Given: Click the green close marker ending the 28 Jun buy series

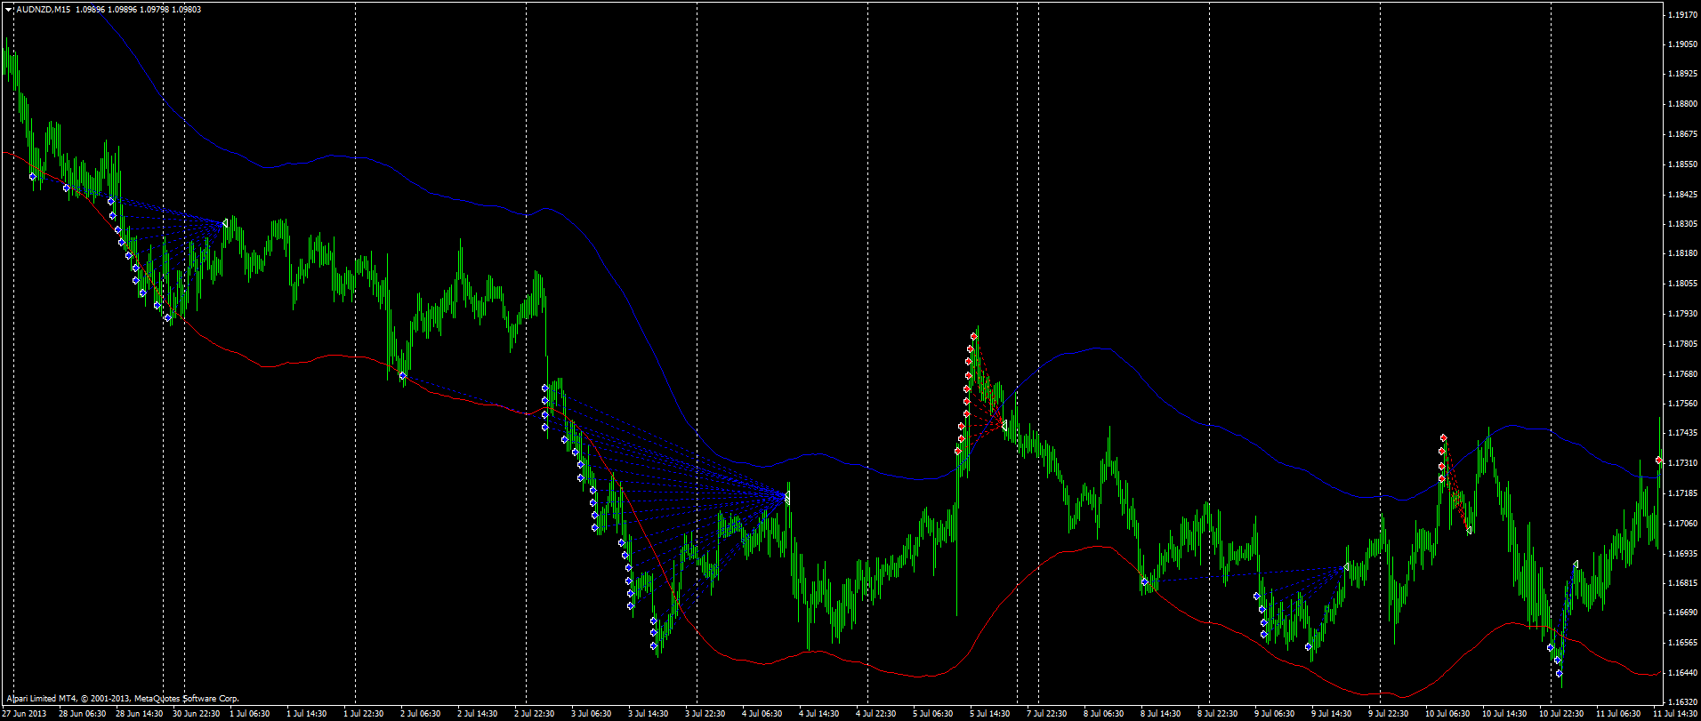Looking at the screenshot, I should click(225, 223).
